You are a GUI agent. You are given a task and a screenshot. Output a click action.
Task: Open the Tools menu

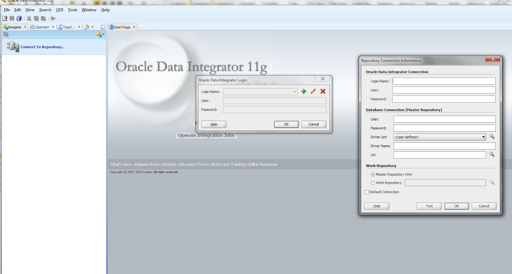point(73,10)
